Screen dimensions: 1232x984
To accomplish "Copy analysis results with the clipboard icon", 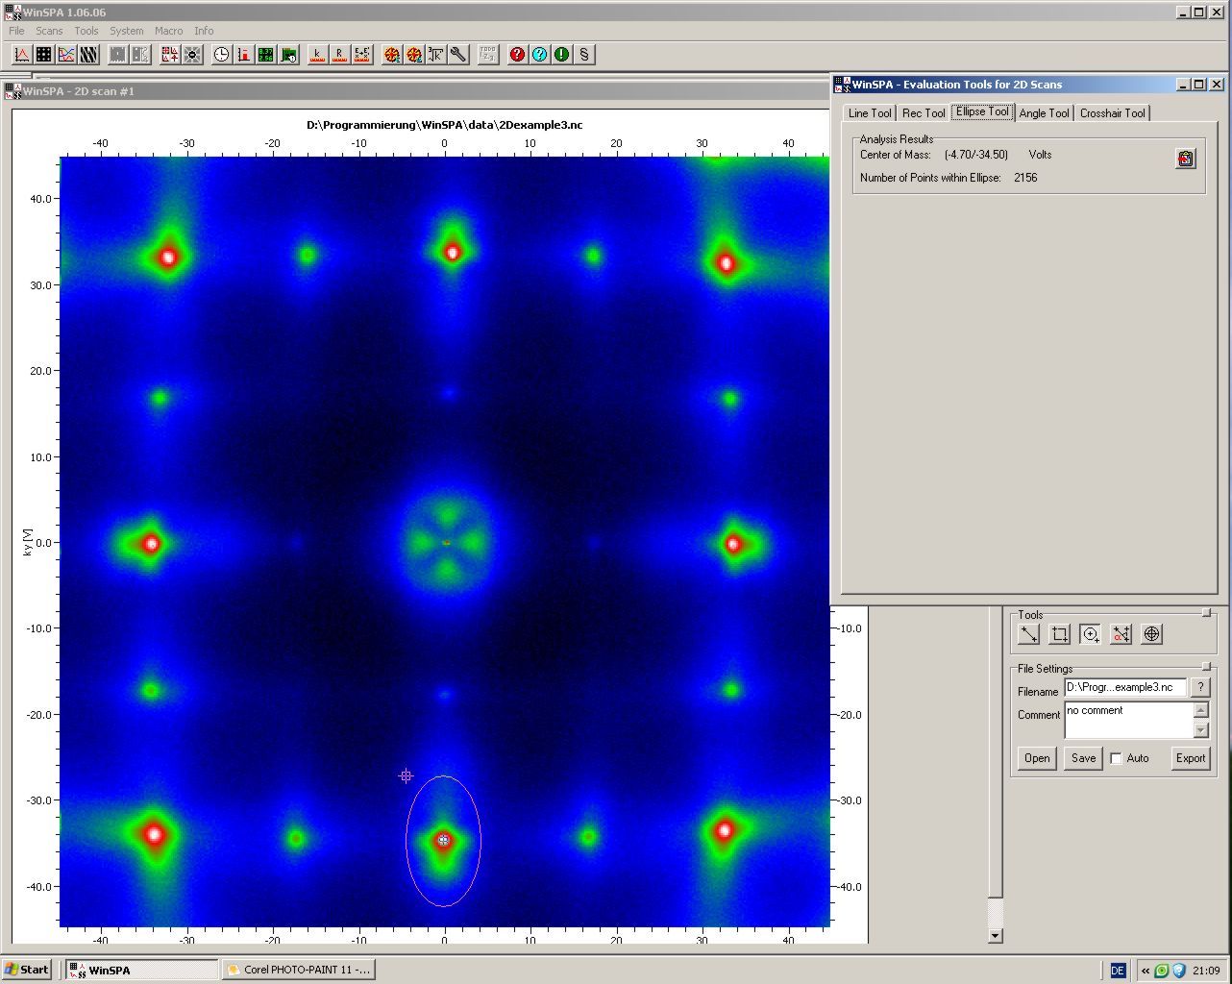I will click(1186, 159).
